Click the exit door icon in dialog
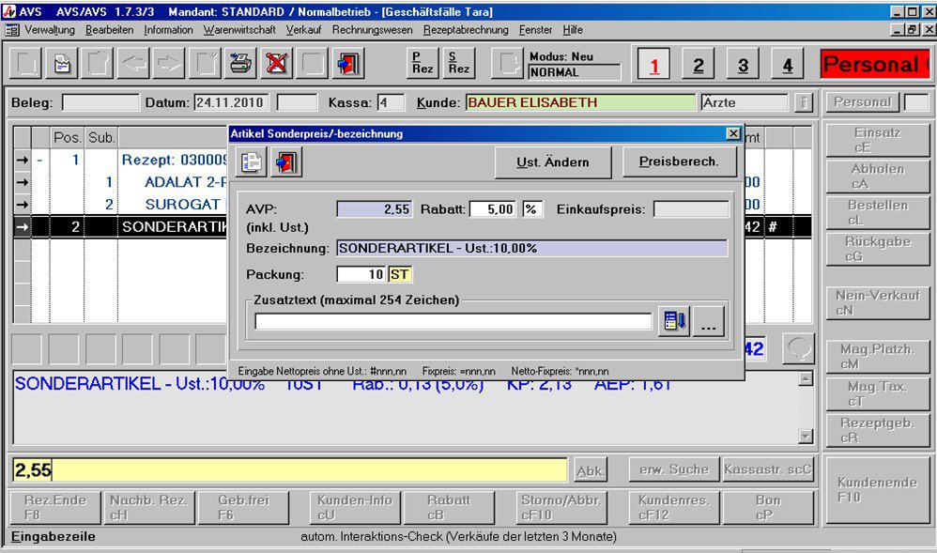This screenshot has width=937, height=553. tap(285, 161)
